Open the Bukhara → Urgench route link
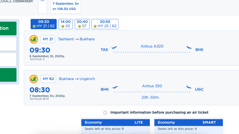The image size is (239, 134). click(77, 79)
